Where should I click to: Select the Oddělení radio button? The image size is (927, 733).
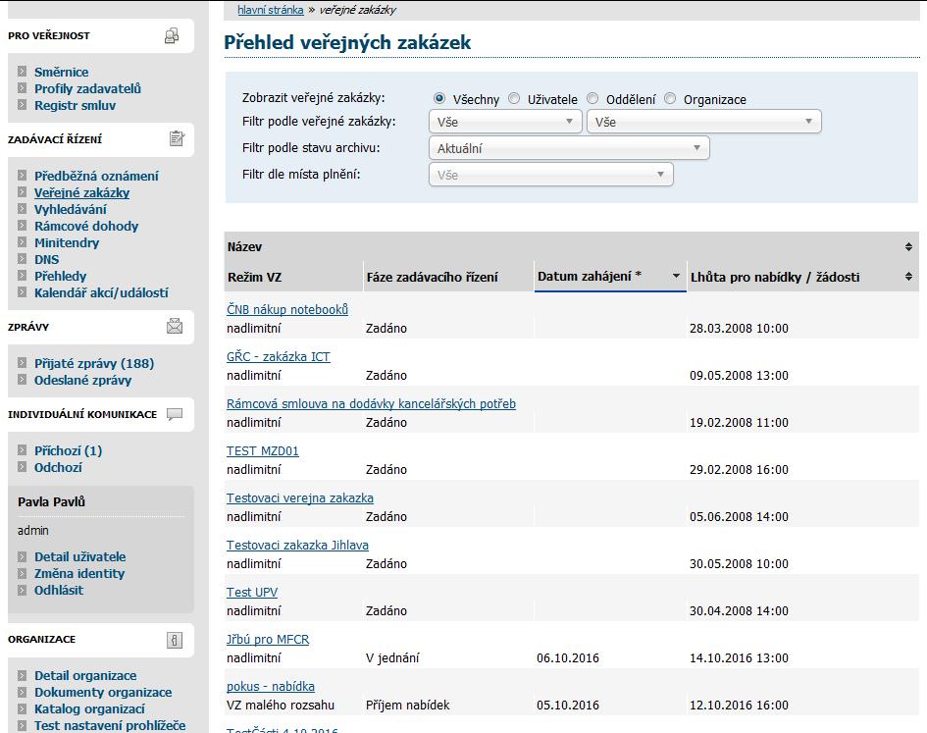pos(592,98)
